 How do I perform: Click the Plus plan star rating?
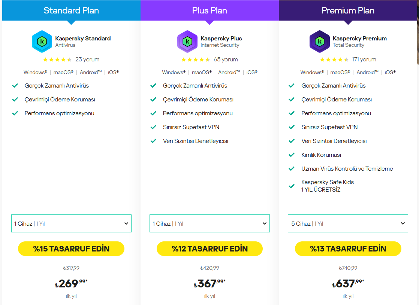tap(196, 60)
